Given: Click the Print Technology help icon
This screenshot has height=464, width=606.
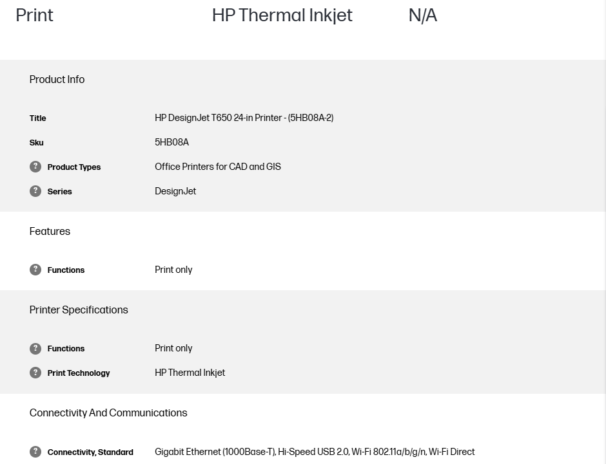Looking at the screenshot, I should click(x=35, y=373).
